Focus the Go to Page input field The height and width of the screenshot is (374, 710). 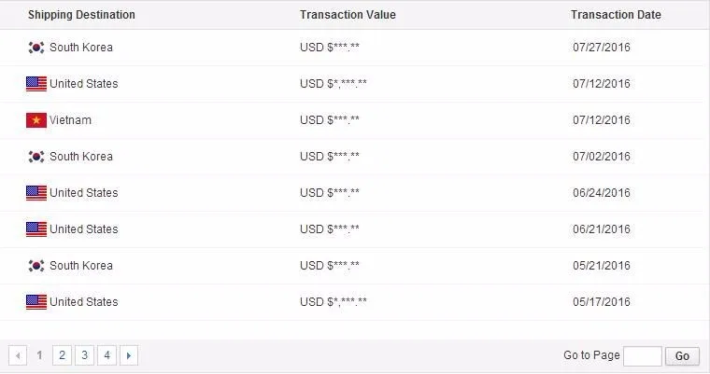tap(642, 356)
